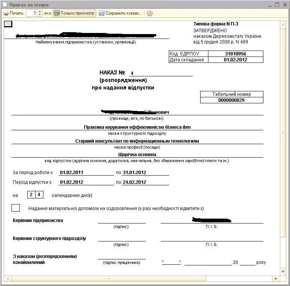Screen dimensions: 290x286
Task: Click the order number 4 field
Action: tap(161, 73)
